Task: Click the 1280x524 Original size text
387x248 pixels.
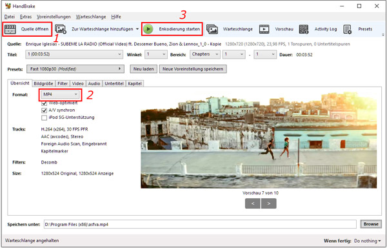Action: (x=77, y=173)
